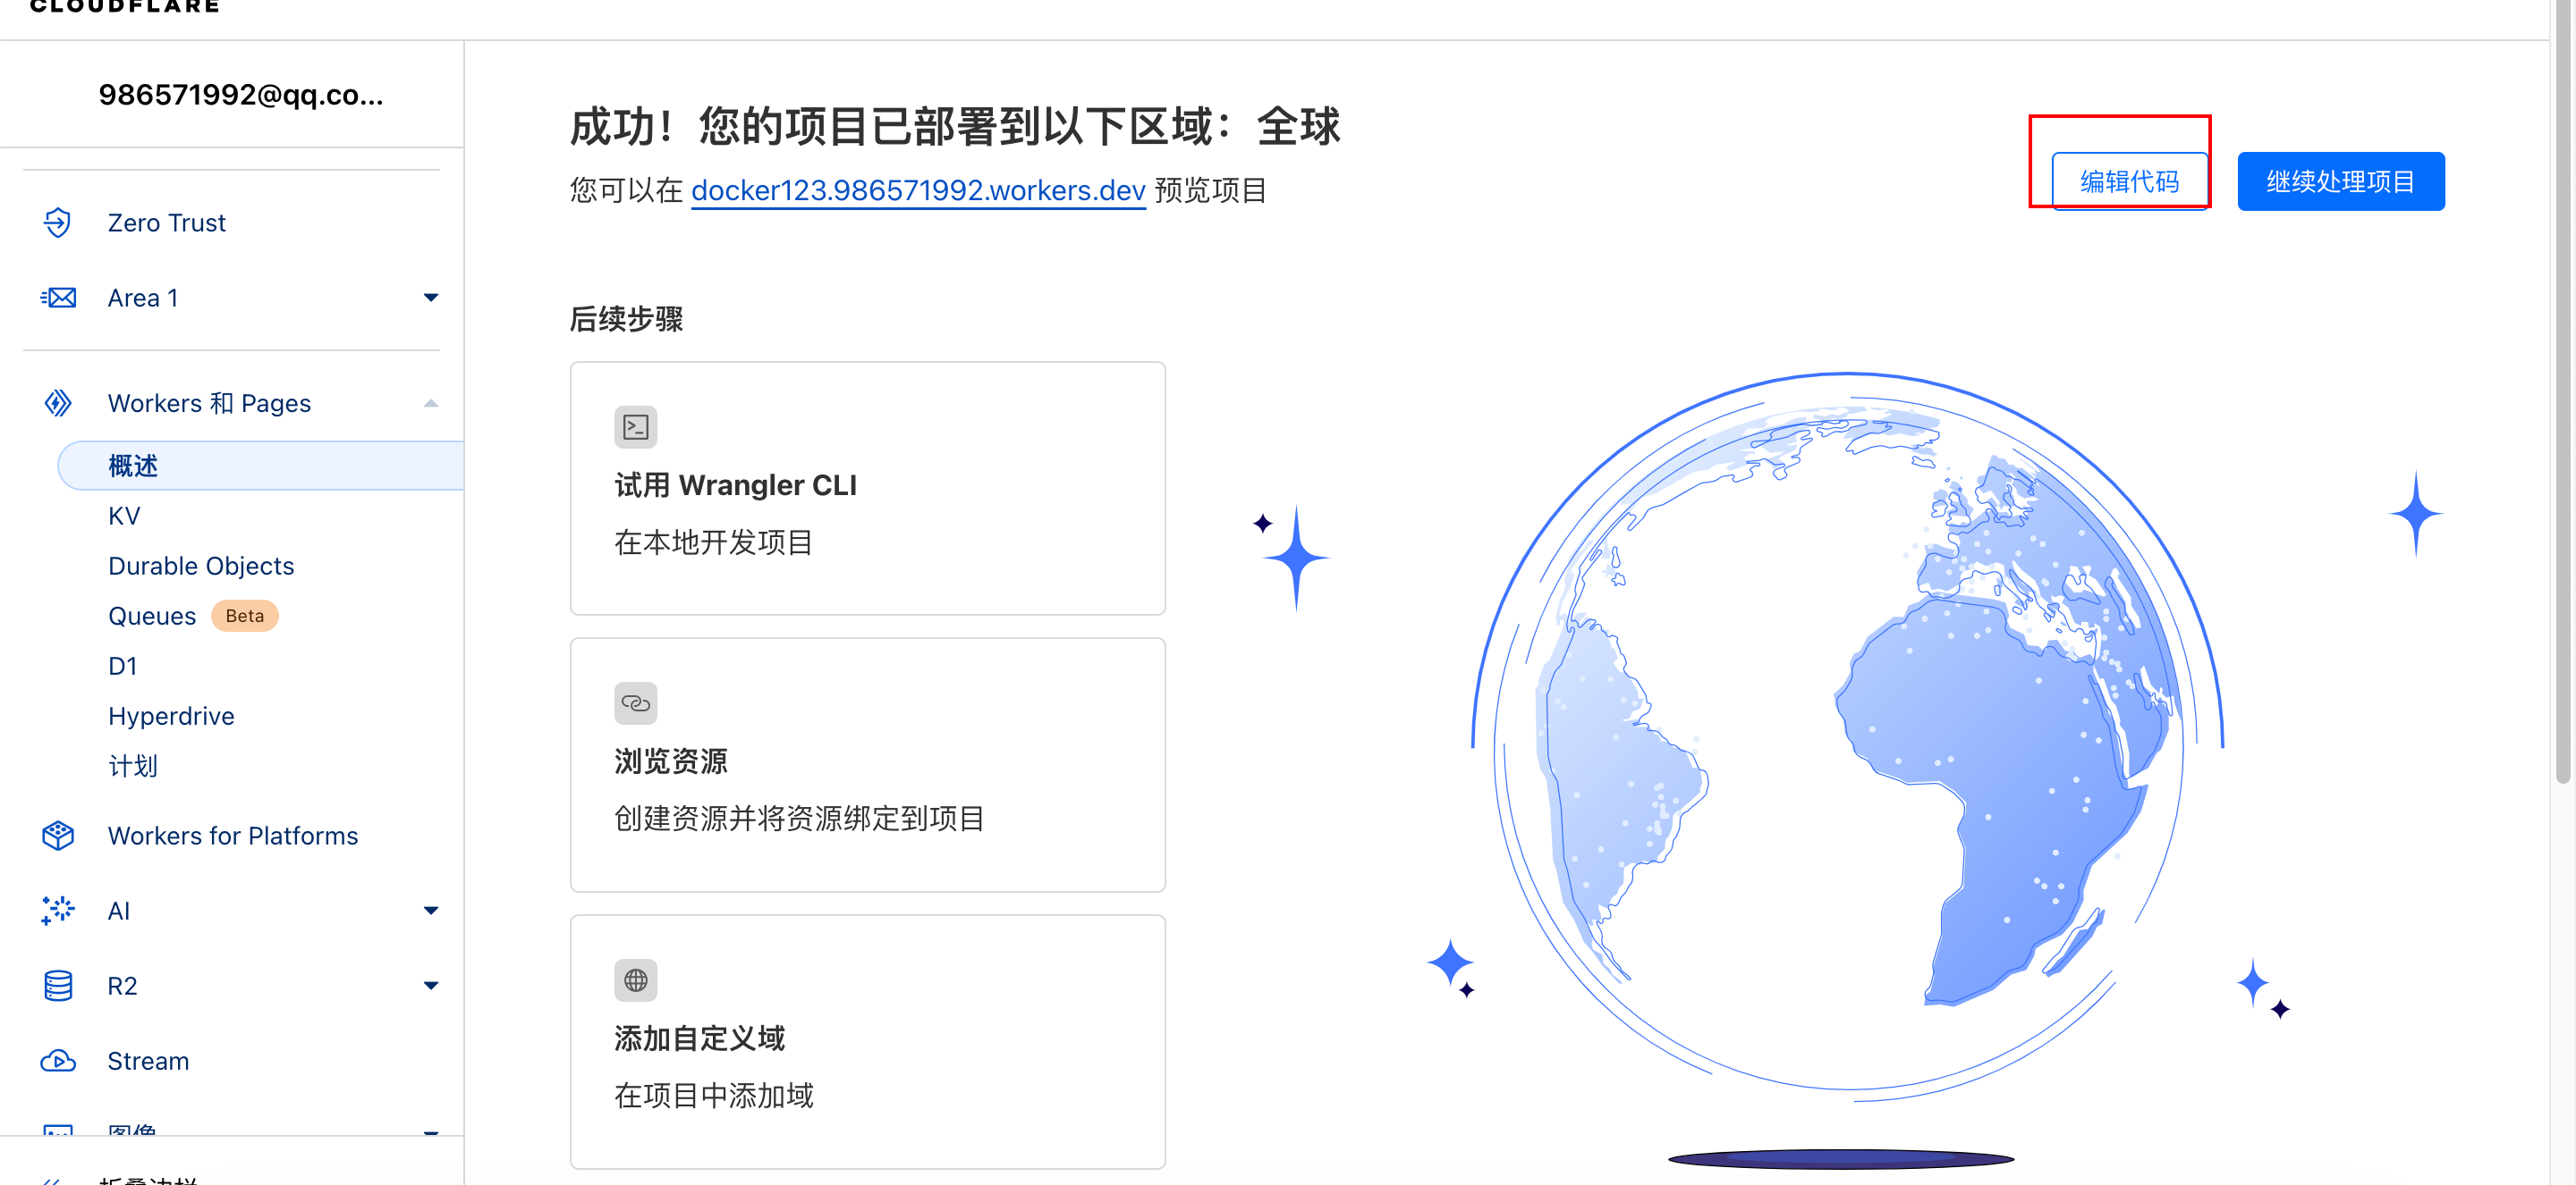Open the 概述 page in sidebar

tap(133, 465)
